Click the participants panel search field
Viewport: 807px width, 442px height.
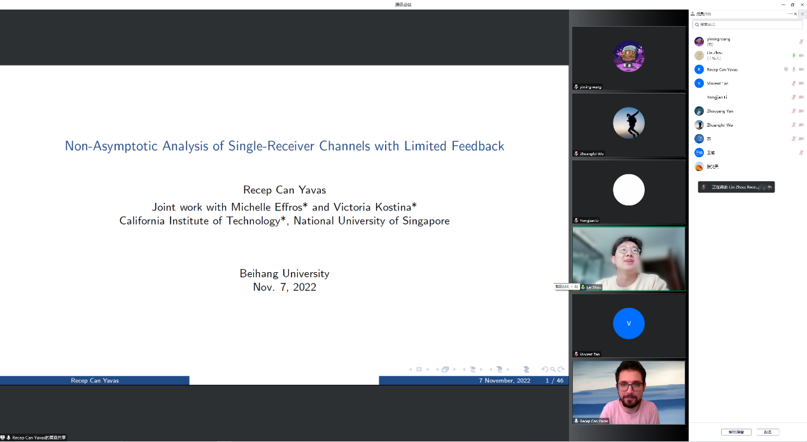click(x=748, y=24)
